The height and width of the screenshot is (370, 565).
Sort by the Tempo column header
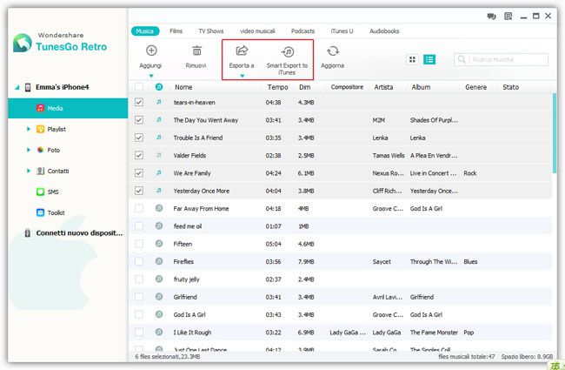tap(277, 87)
